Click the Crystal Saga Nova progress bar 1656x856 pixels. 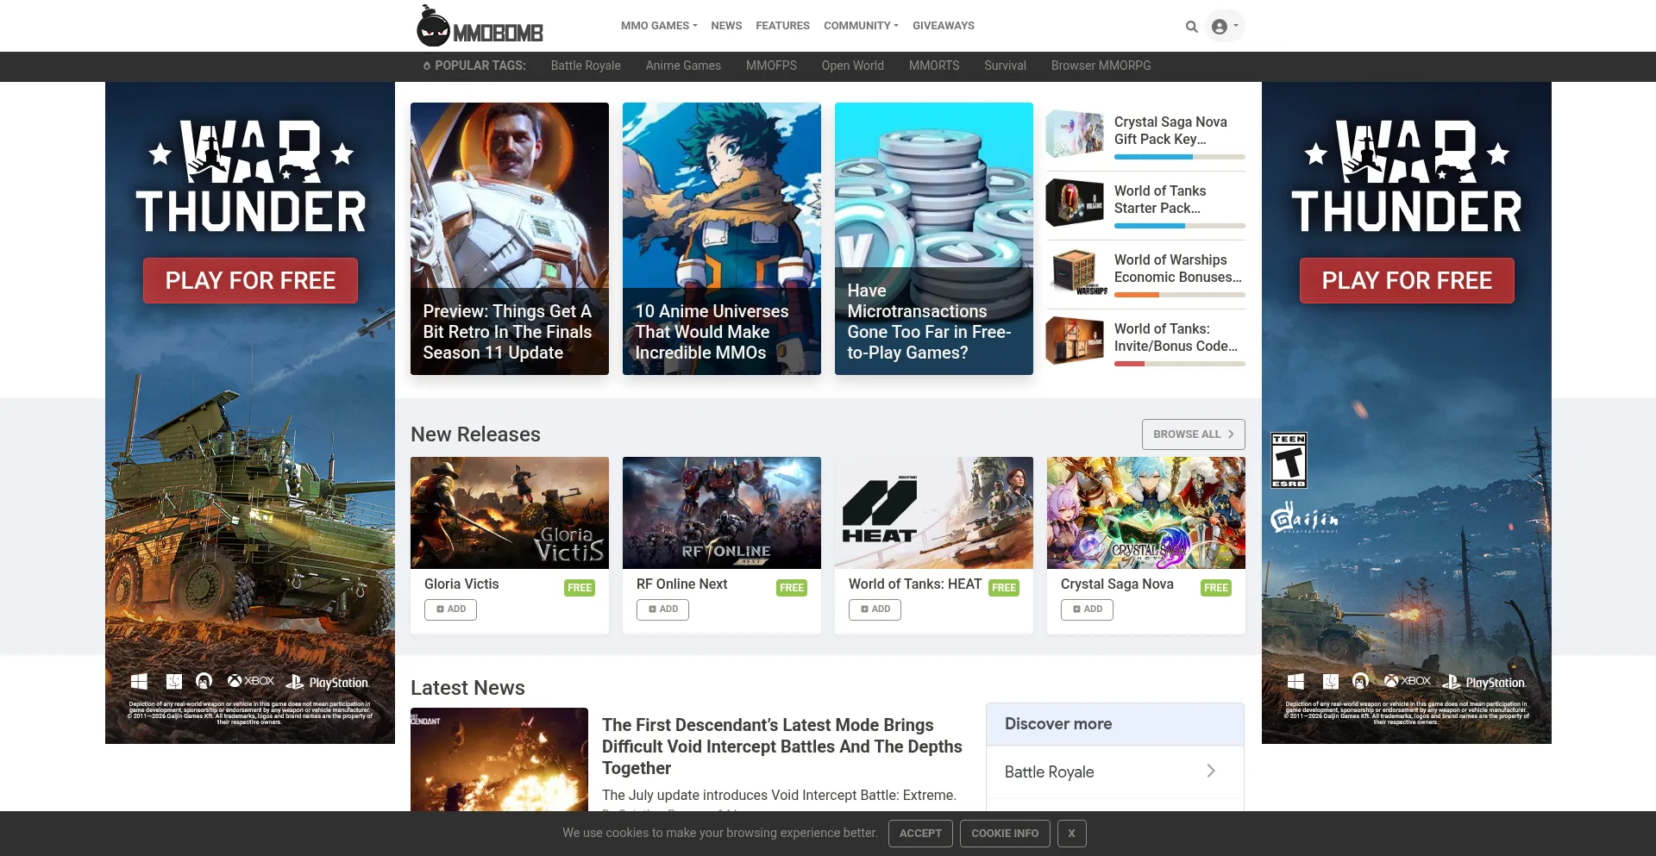click(1180, 157)
